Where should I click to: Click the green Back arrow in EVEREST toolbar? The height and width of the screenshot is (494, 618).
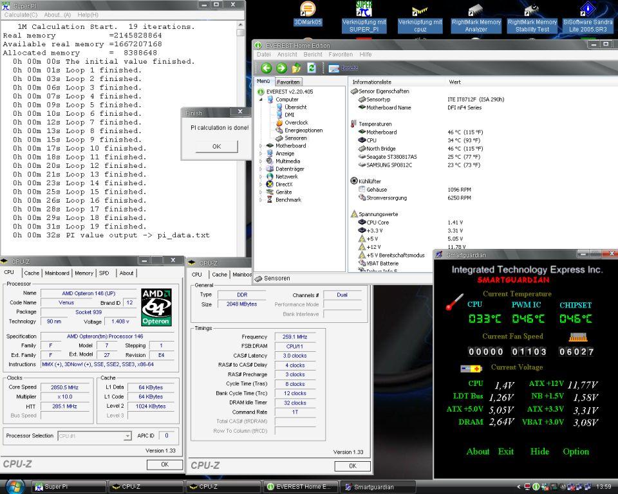point(267,68)
